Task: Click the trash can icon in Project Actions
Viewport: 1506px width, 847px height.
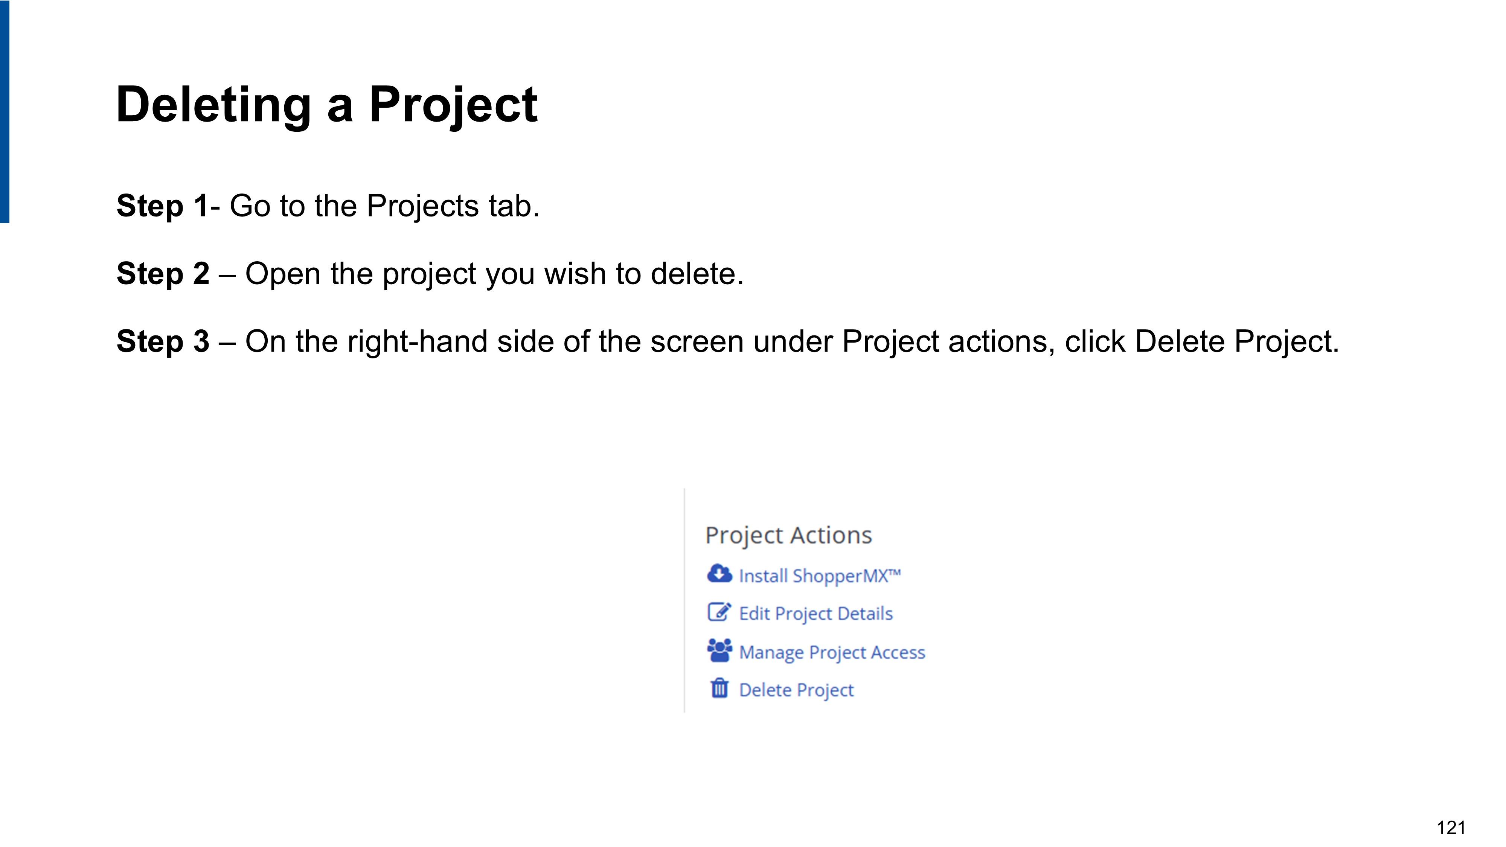Action: coord(719,688)
